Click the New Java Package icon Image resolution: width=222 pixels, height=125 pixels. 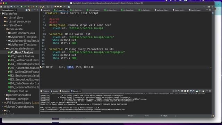coord(33,7)
